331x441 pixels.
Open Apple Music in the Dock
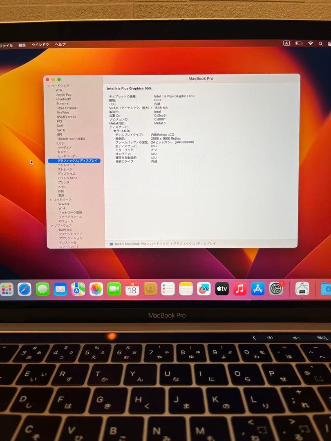point(240,290)
